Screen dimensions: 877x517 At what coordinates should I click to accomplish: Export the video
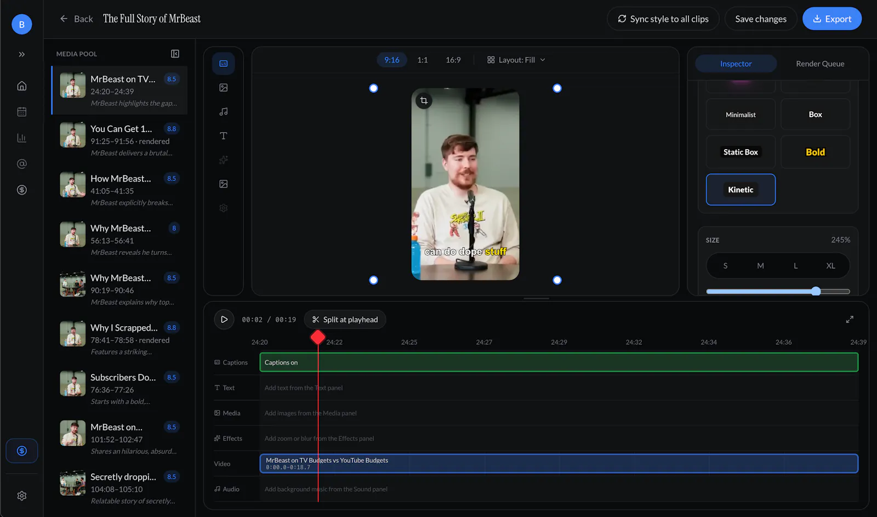coord(832,19)
